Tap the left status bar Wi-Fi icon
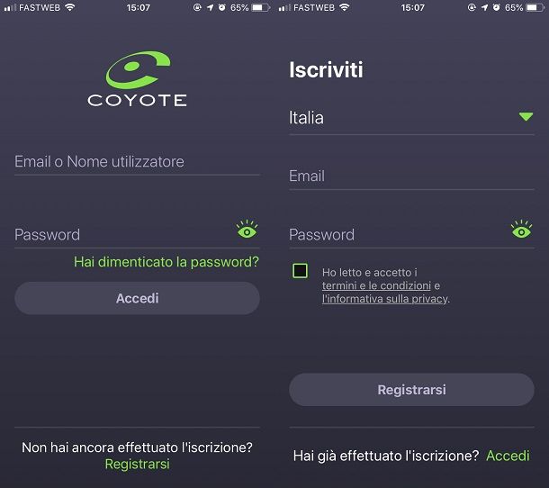549x488 pixels. (x=70, y=7)
